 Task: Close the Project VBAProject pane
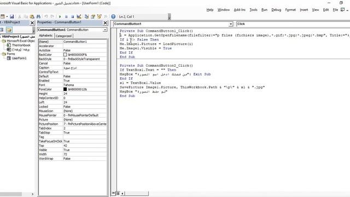pos(32,23)
